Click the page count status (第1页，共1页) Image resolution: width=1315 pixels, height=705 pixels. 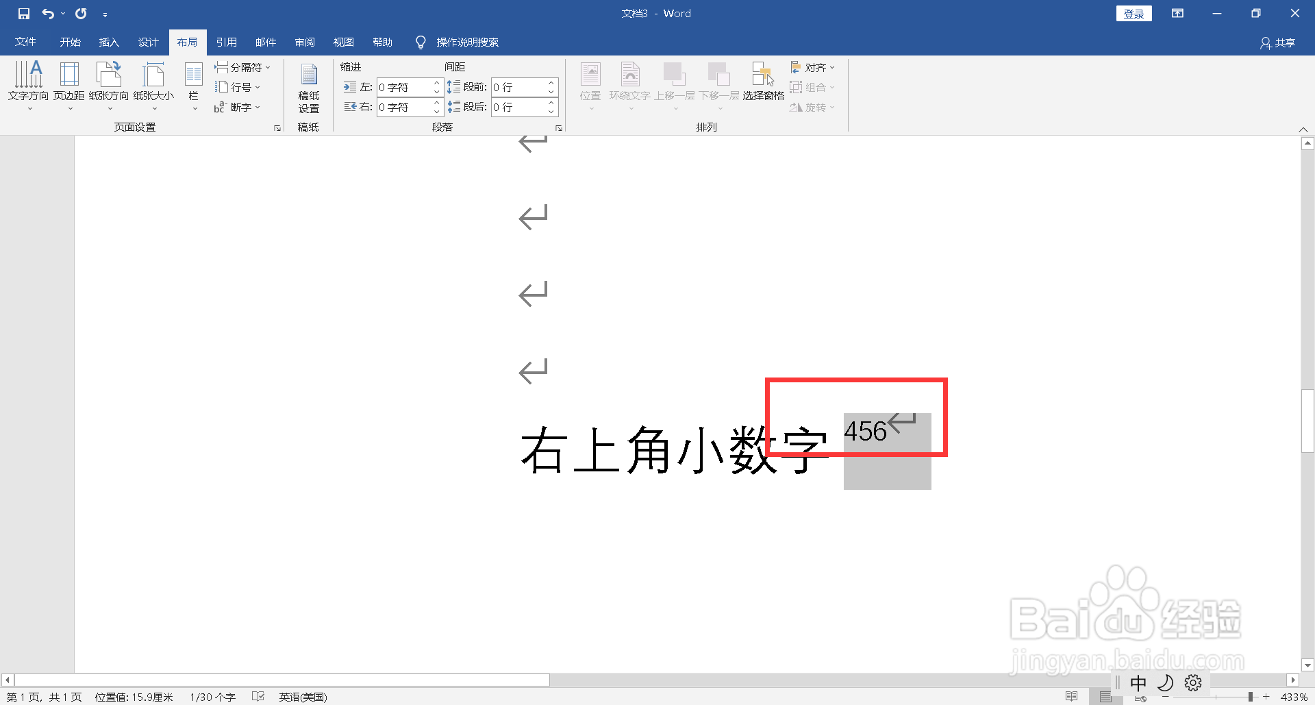coord(45,697)
